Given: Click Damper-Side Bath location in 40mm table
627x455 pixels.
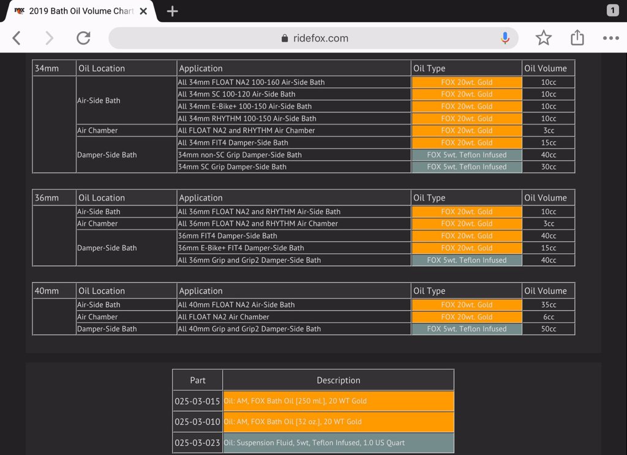Looking at the screenshot, I should click(107, 329).
